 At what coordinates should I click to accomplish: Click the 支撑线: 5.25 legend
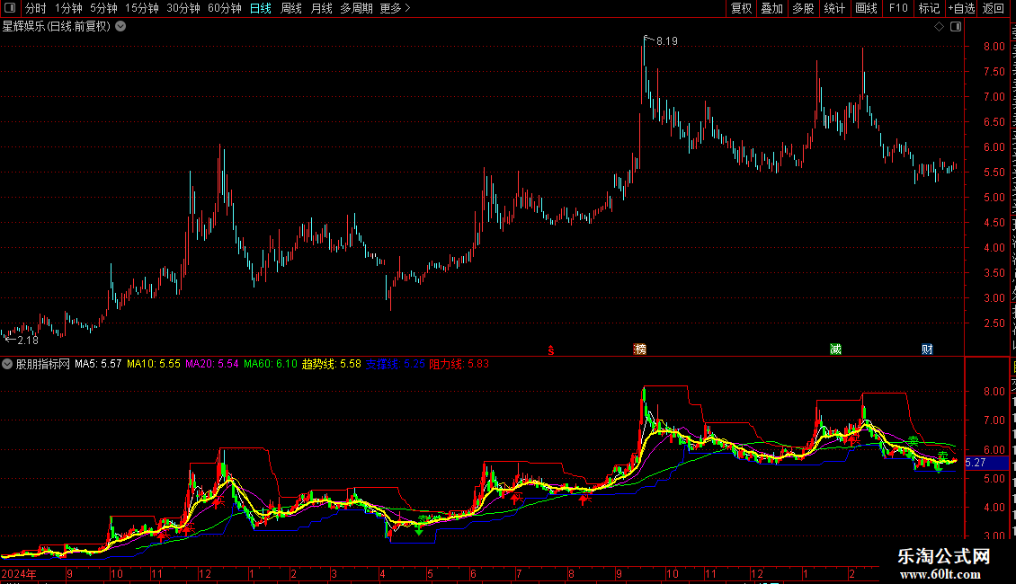396,364
